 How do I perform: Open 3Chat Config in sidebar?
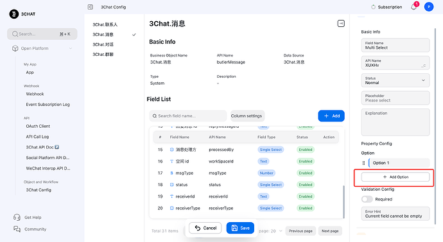pos(39,190)
